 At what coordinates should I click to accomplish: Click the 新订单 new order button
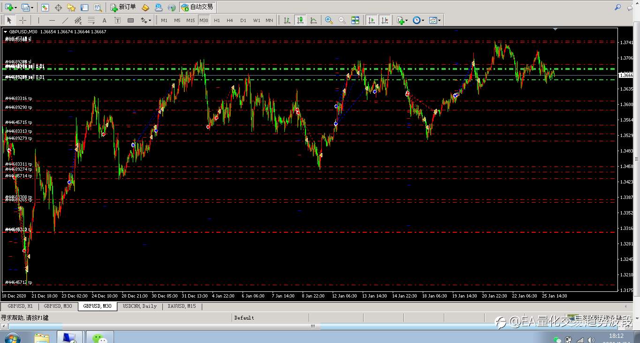tap(123, 7)
